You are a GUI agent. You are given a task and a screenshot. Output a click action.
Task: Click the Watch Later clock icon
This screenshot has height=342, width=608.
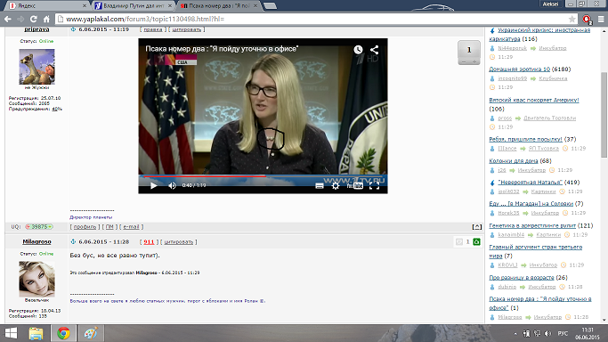[x=358, y=50]
